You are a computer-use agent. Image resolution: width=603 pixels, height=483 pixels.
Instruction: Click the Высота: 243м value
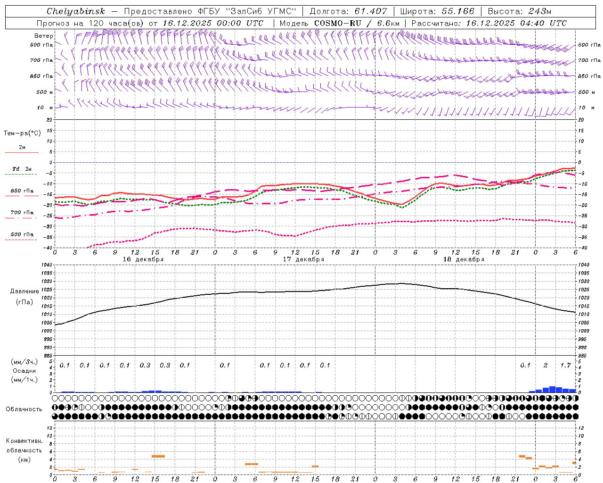[520, 11]
